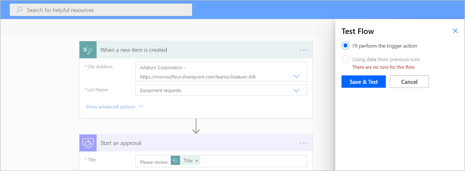Click the Title dynamic content token
This screenshot has width=465, height=171.
(185, 161)
